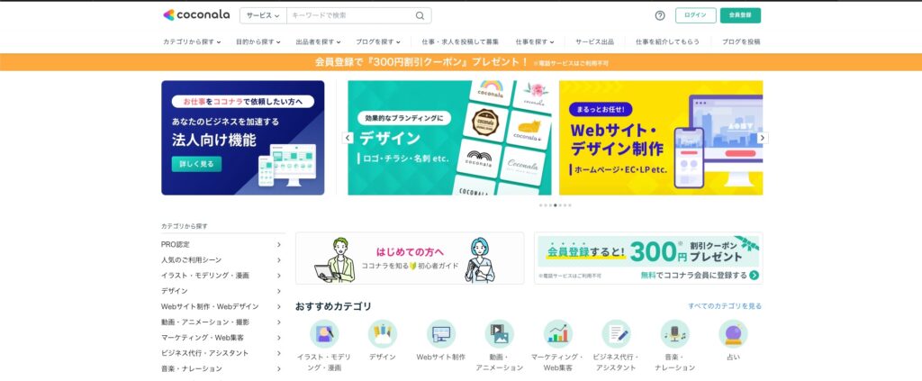
Task: Expand the カテゴリから探す menu
Action: (192, 41)
